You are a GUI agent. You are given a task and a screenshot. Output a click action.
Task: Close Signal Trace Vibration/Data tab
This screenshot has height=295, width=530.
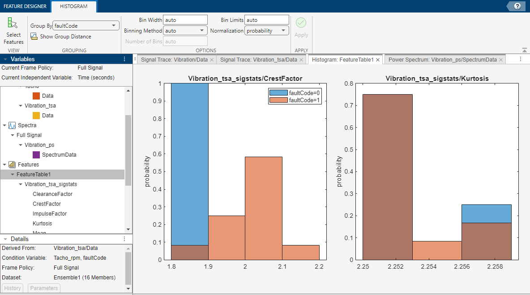click(x=212, y=60)
